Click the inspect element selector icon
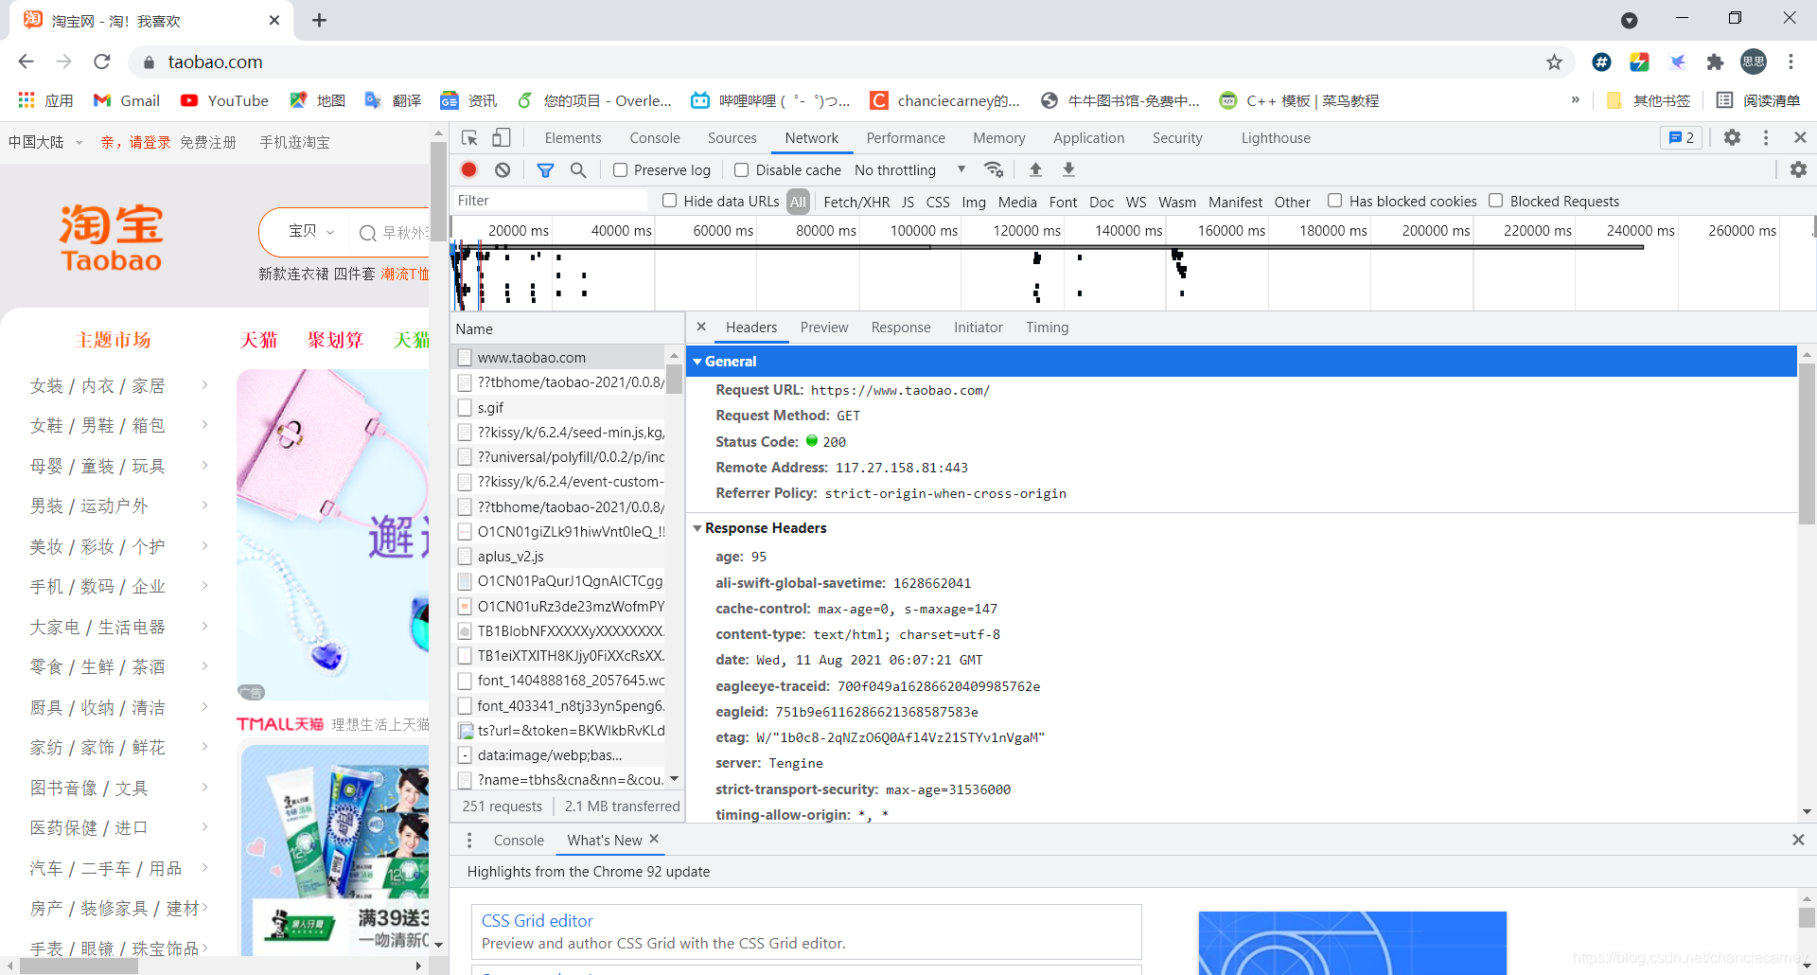 469,138
